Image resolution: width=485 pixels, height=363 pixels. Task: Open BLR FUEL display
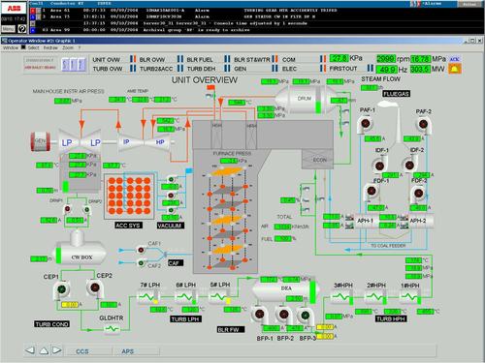200,60
